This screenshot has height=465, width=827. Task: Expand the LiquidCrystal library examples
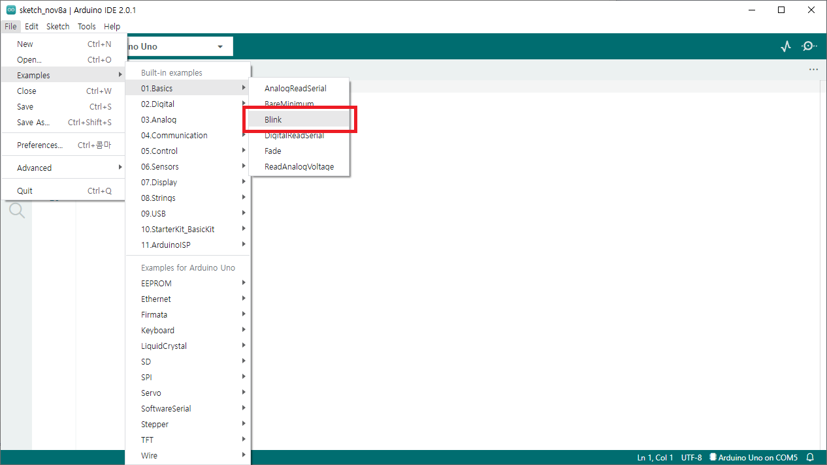(x=187, y=346)
